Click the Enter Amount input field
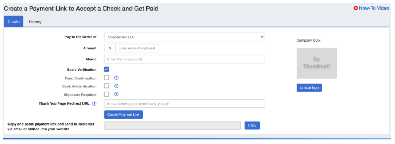395x144 pixels. pyautogui.click(x=137, y=48)
